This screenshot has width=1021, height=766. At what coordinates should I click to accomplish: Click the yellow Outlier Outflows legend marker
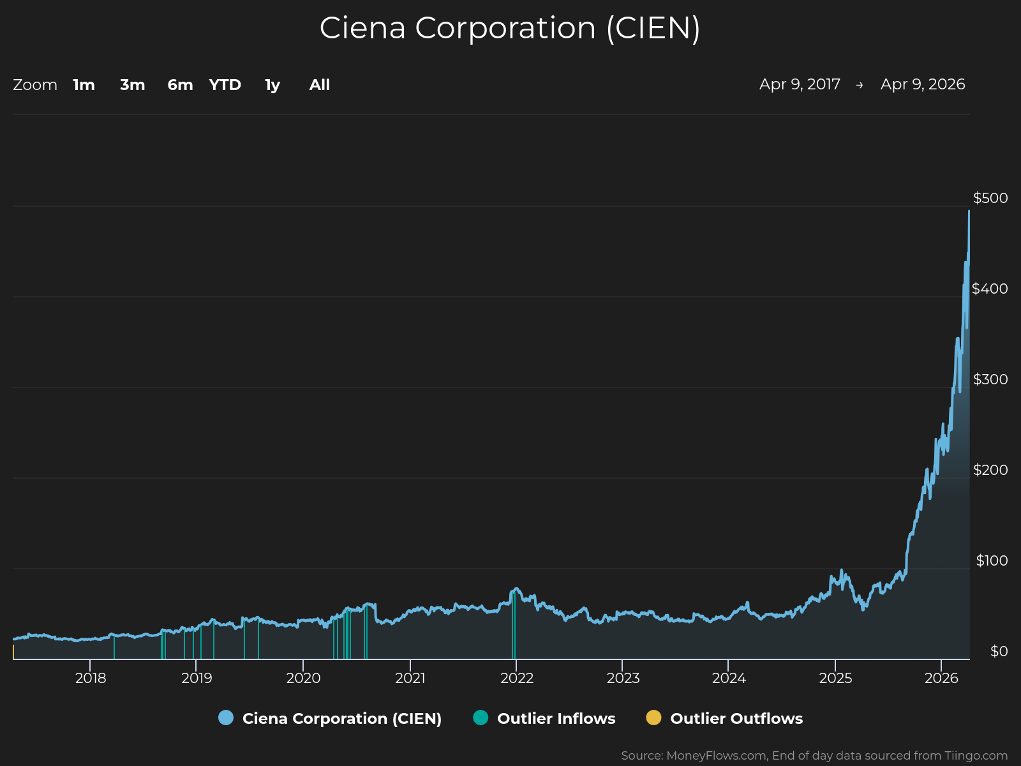653,717
